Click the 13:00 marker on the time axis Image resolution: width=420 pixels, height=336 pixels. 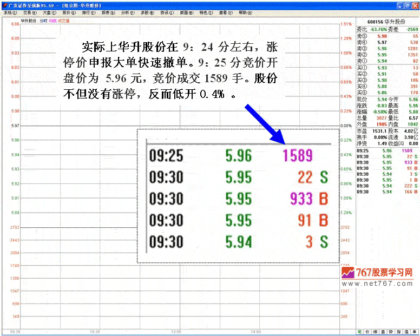175,331
